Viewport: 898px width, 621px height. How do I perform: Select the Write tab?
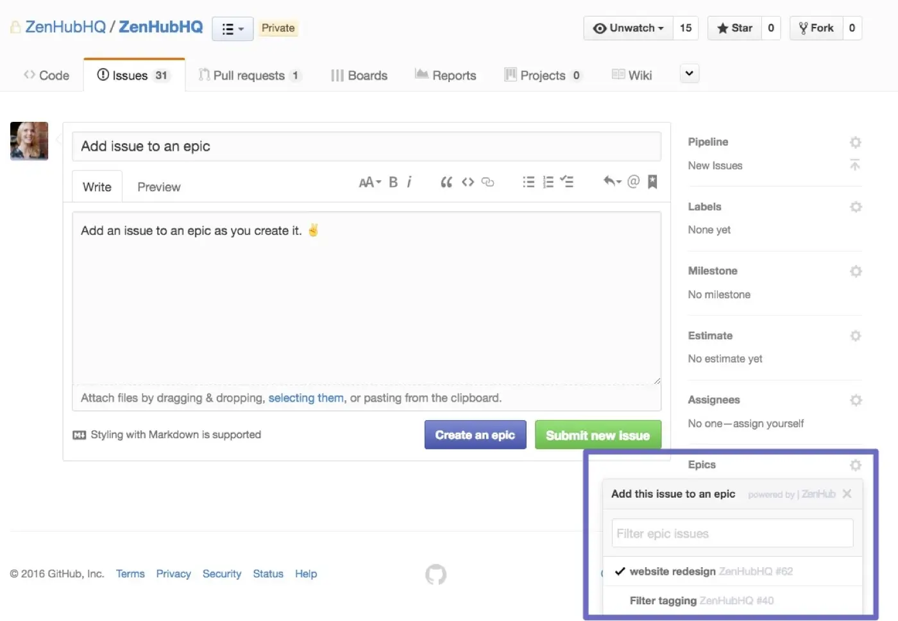[x=97, y=187]
